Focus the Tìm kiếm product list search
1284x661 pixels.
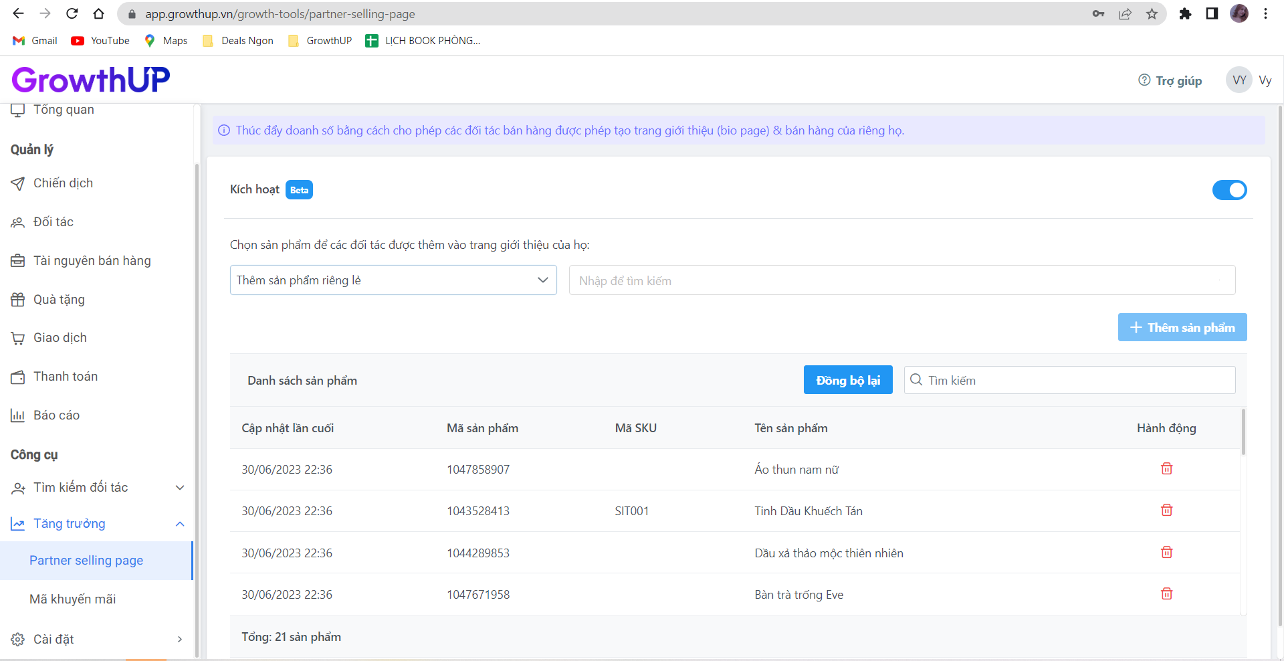(x=1077, y=381)
